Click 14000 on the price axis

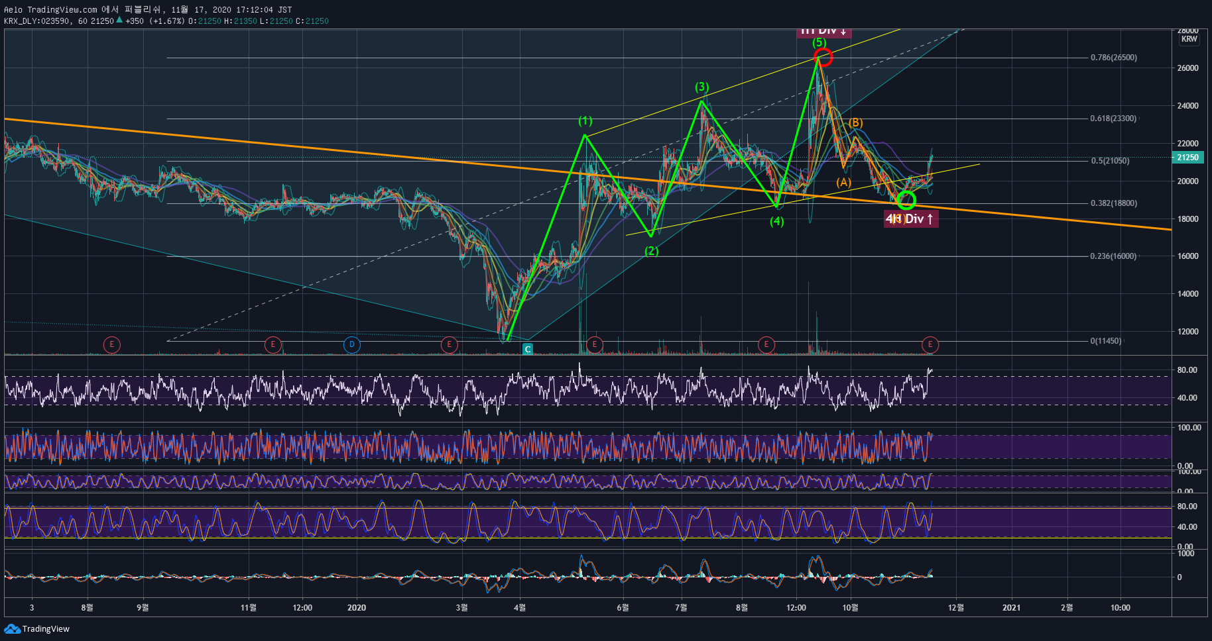tap(1187, 294)
